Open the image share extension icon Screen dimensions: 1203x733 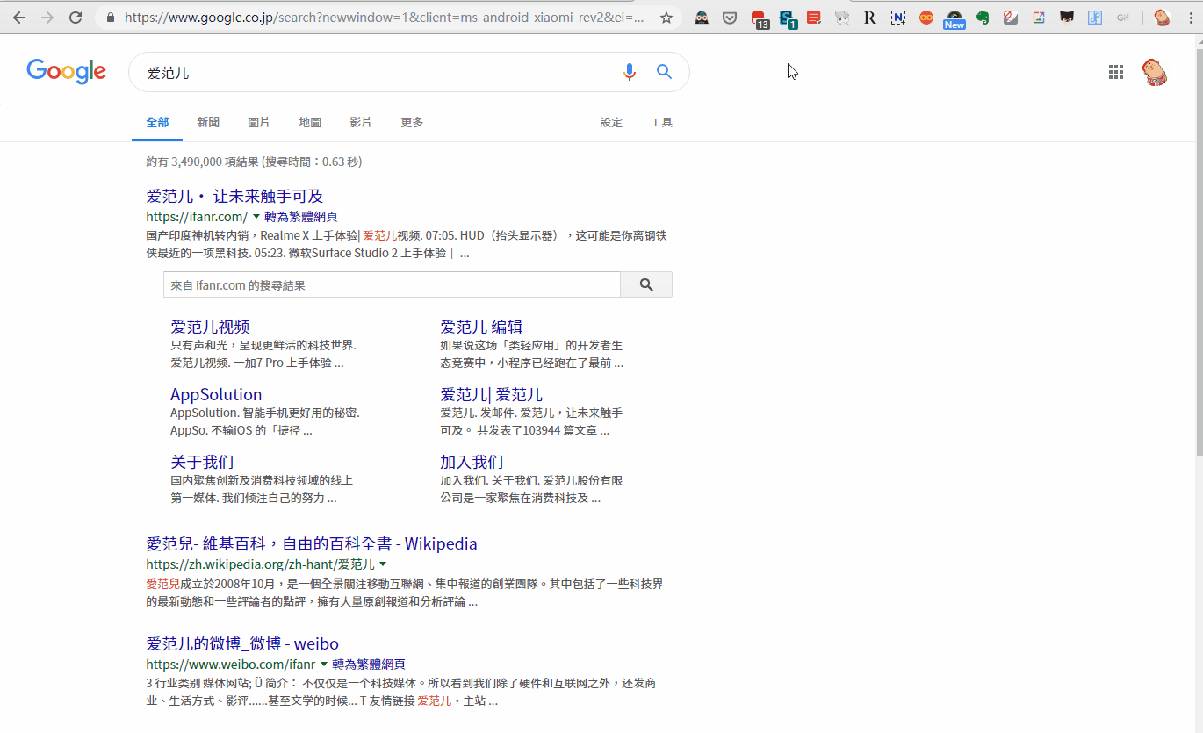(x=1039, y=18)
